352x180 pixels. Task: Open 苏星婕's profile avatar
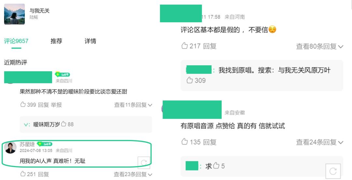click(11, 148)
